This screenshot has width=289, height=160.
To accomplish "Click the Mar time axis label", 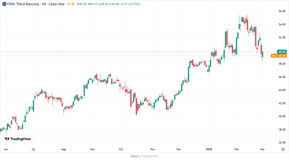I will point(262,149).
